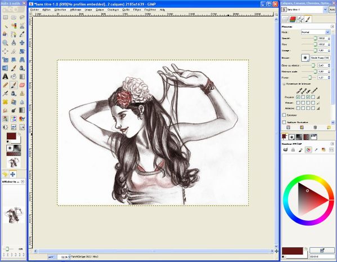This screenshot has height=262, width=337.
Task: Select the Heal bandage tool
Action: 5,101
